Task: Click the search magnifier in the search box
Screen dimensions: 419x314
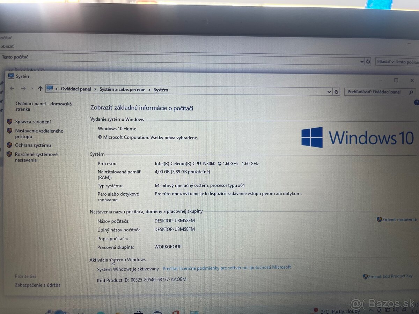Action: click(x=411, y=92)
